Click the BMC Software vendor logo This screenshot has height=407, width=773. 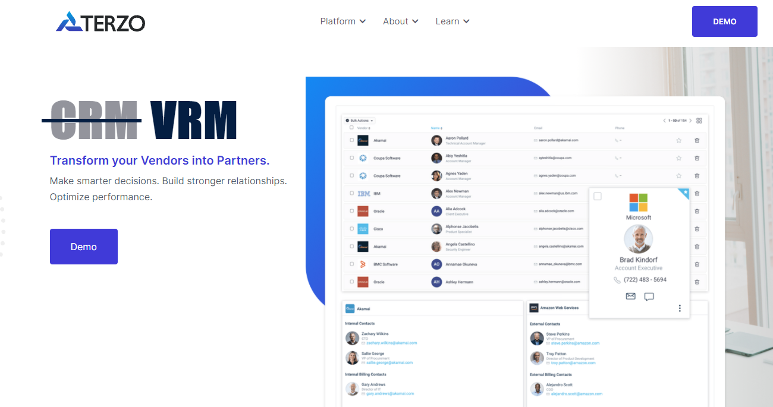pos(363,264)
